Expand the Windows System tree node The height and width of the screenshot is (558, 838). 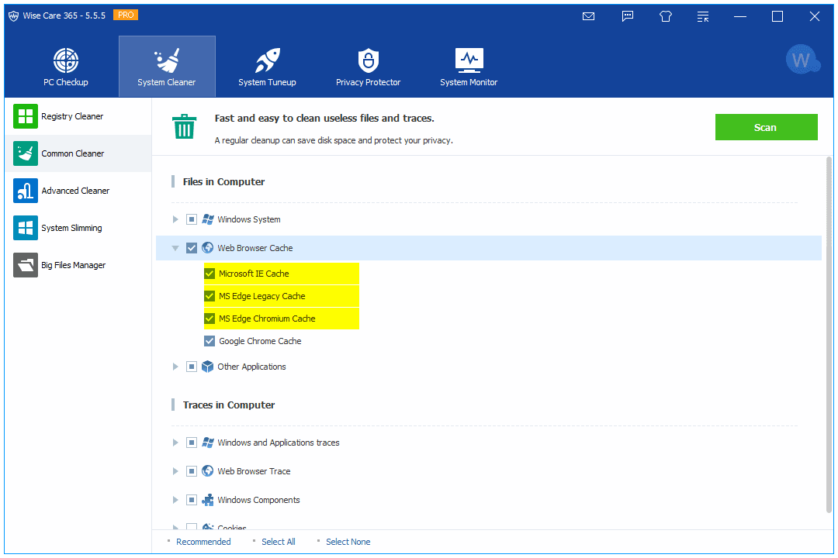point(175,219)
